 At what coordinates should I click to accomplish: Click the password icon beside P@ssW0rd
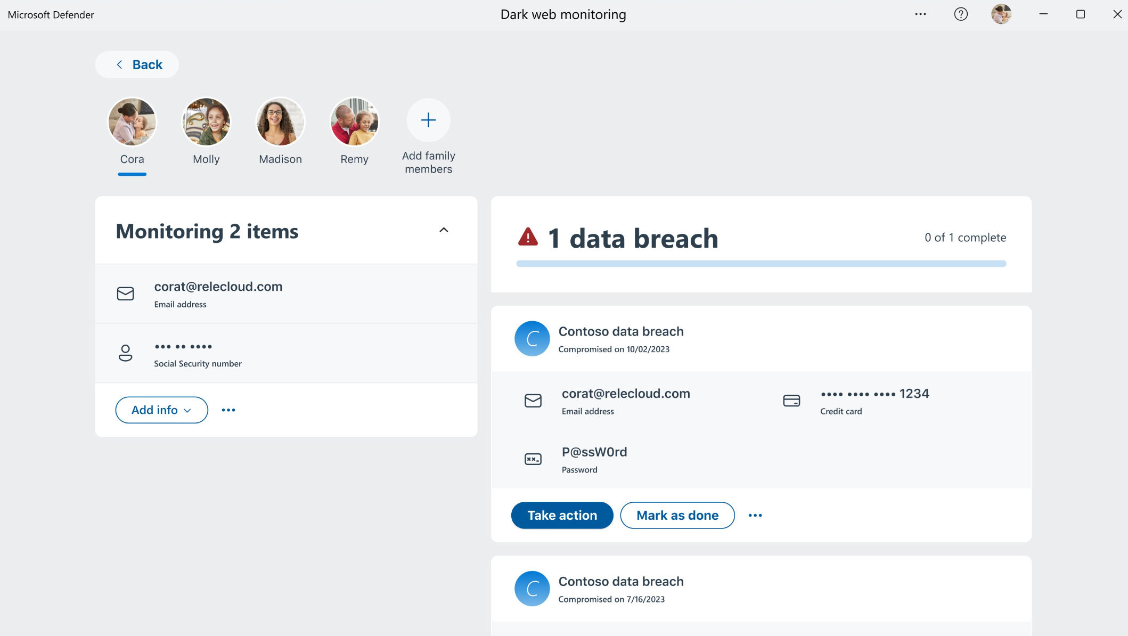tap(533, 459)
